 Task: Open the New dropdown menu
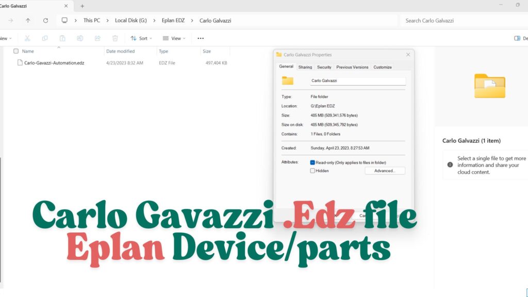(6, 38)
